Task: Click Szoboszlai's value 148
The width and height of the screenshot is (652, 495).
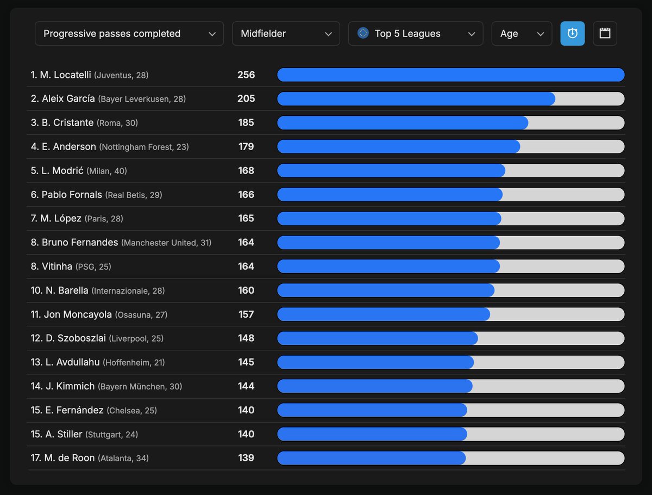Action: (246, 338)
